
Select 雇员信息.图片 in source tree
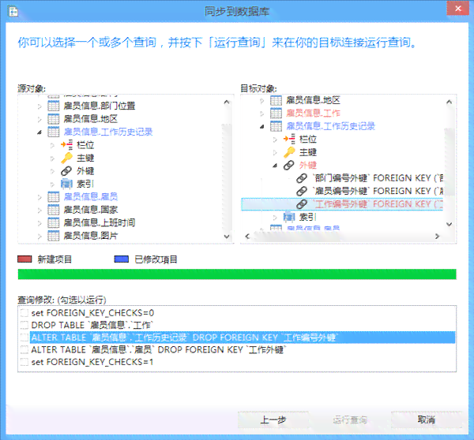coord(91,236)
